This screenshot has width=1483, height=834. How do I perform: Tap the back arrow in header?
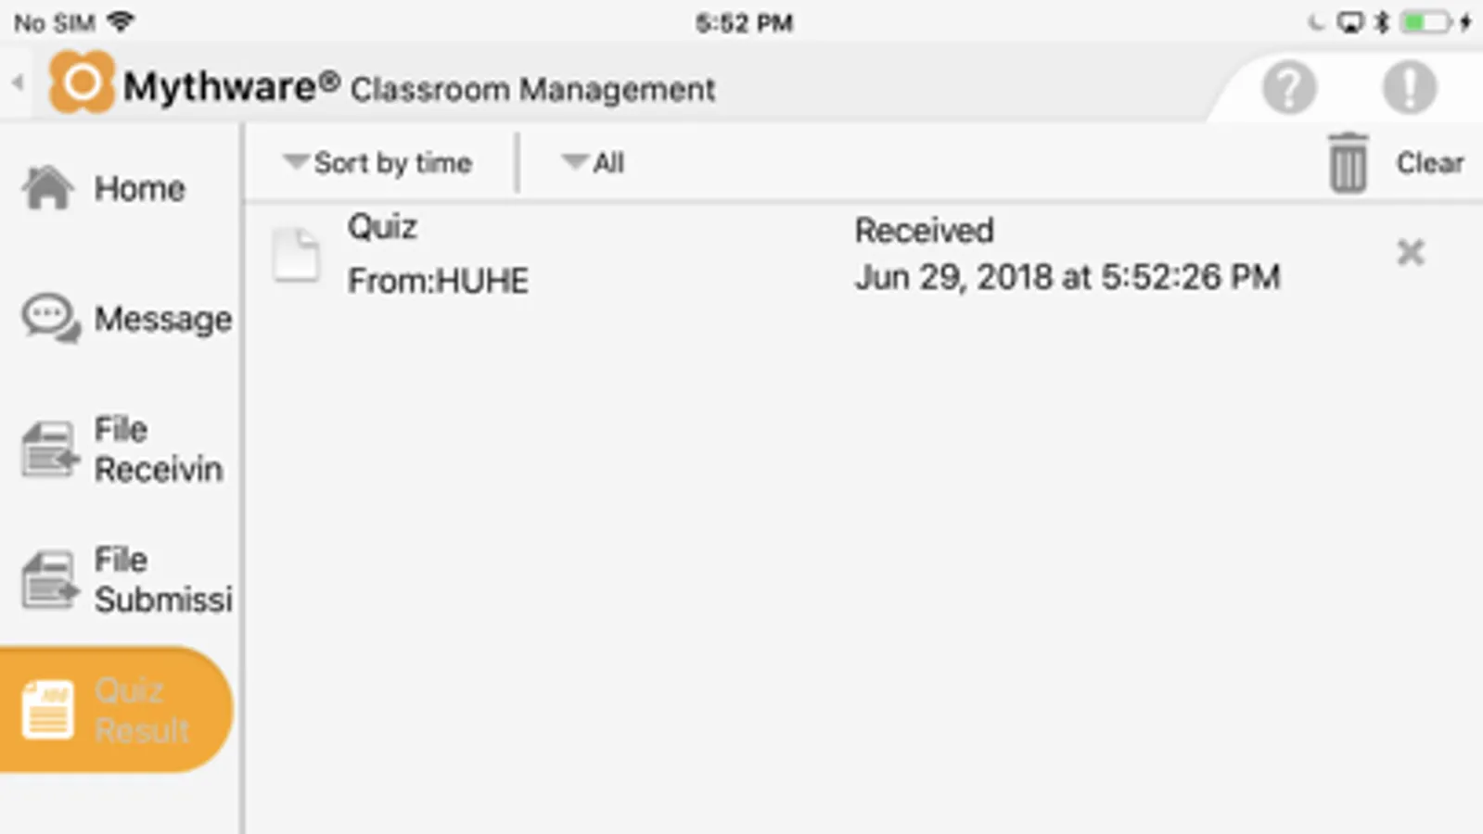[x=18, y=82]
